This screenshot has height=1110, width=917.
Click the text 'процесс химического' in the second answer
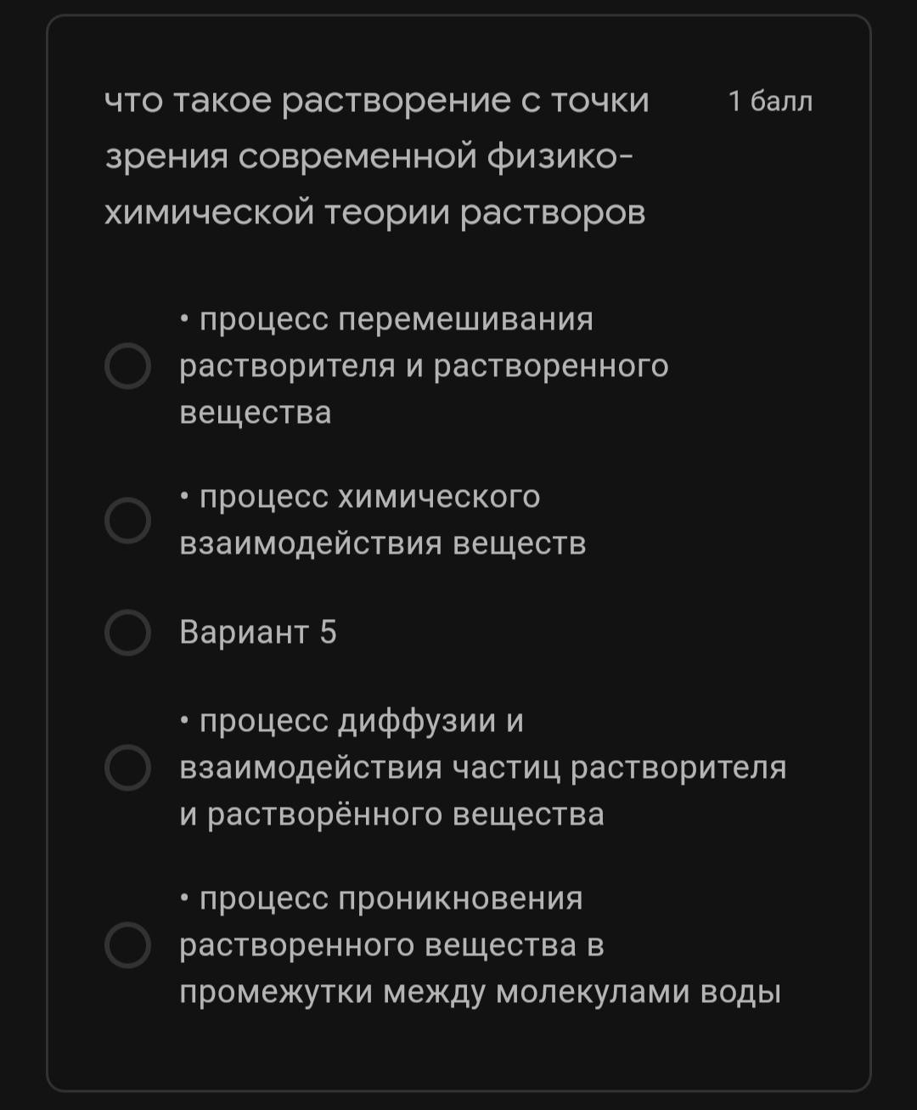(369, 497)
